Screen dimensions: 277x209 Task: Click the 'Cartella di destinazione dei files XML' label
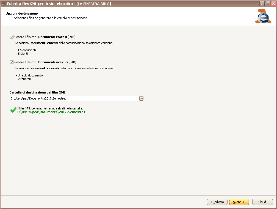coord(38,92)
